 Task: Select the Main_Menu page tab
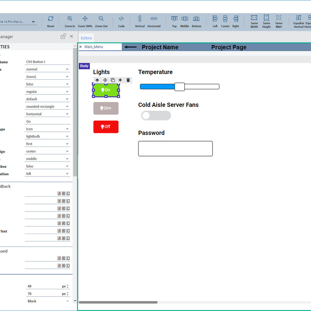point(94,47)
